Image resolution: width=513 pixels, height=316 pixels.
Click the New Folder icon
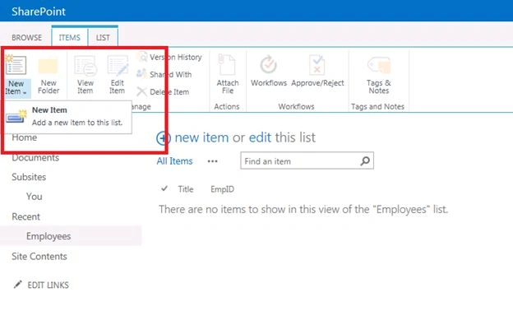[x=48, y=66]
